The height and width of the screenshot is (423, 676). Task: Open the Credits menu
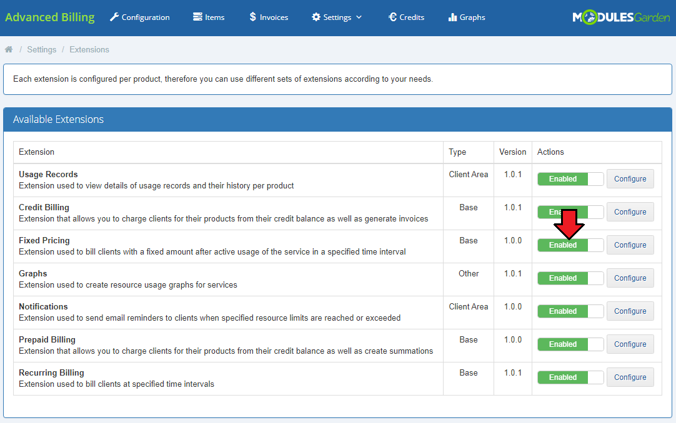click(x=406, y=17)
